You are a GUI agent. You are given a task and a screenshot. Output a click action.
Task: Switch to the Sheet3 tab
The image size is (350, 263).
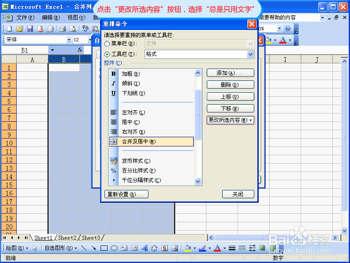click(90, 238)
